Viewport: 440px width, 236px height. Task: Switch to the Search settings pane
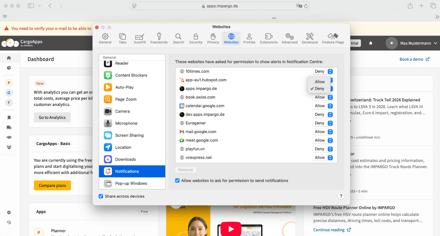178,38
